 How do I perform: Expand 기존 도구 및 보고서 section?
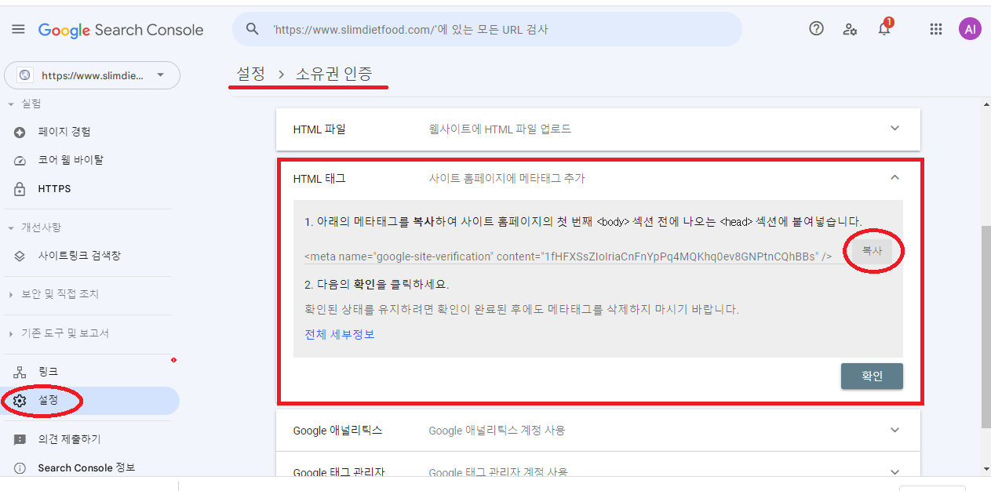point(11,333)
